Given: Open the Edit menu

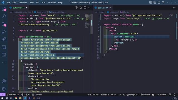Looking at the screenshot, I should click(x=14, y=2).
